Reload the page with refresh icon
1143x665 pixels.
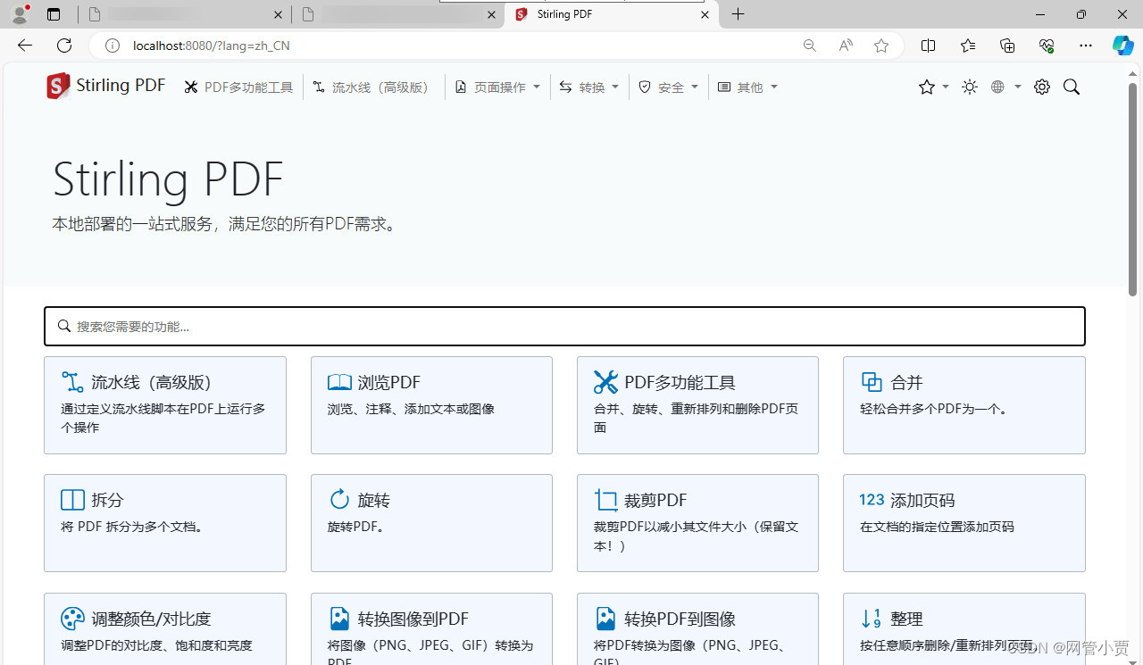coord(64,46)
